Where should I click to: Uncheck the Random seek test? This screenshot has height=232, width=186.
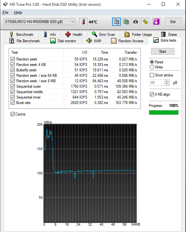click(x=13, y=59)
